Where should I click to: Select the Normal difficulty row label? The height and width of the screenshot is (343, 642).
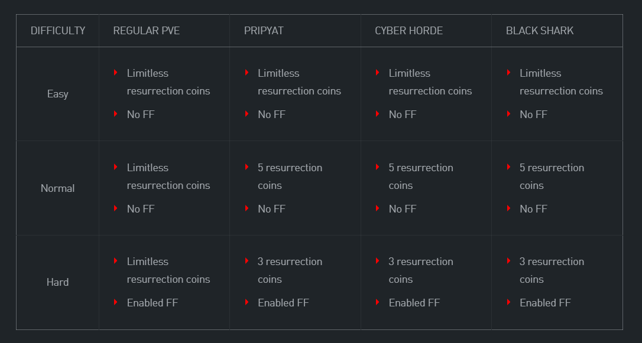(x=58, y=188)
